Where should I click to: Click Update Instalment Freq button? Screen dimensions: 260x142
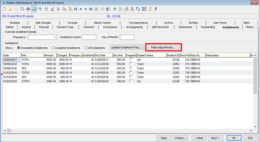(x=127, y=47)
